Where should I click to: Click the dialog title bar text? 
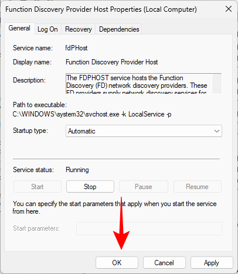(x=101, y=9)
